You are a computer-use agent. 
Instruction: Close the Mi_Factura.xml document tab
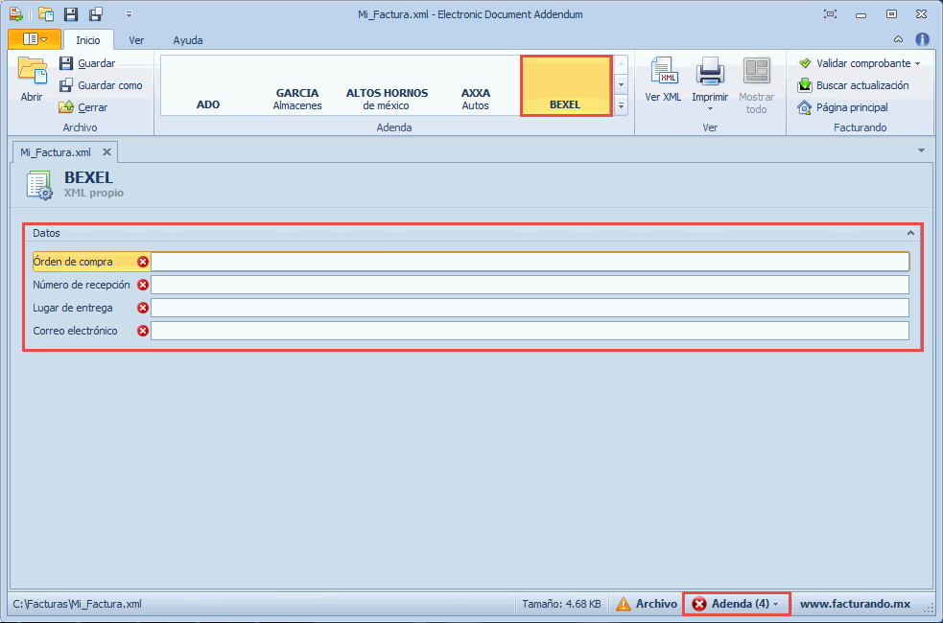pyautogui.click(x=106, y=151)
